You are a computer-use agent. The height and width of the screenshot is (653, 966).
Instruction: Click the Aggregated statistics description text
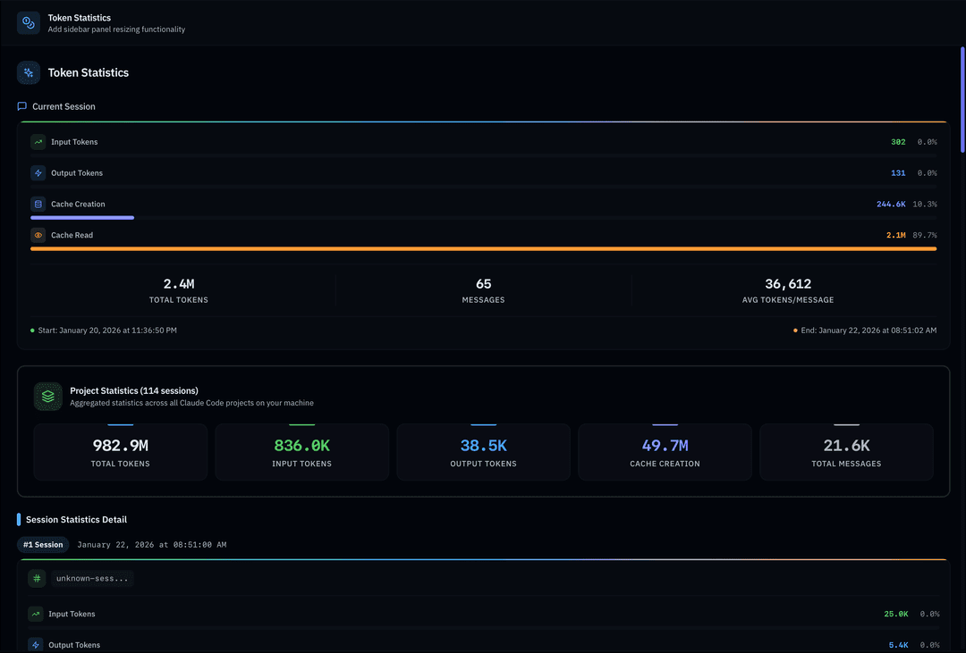[191, 403]
